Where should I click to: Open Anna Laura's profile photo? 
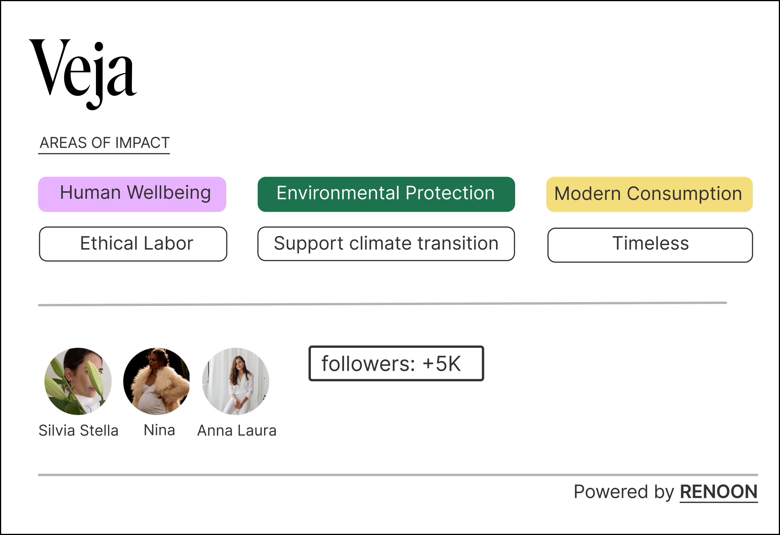236,381
